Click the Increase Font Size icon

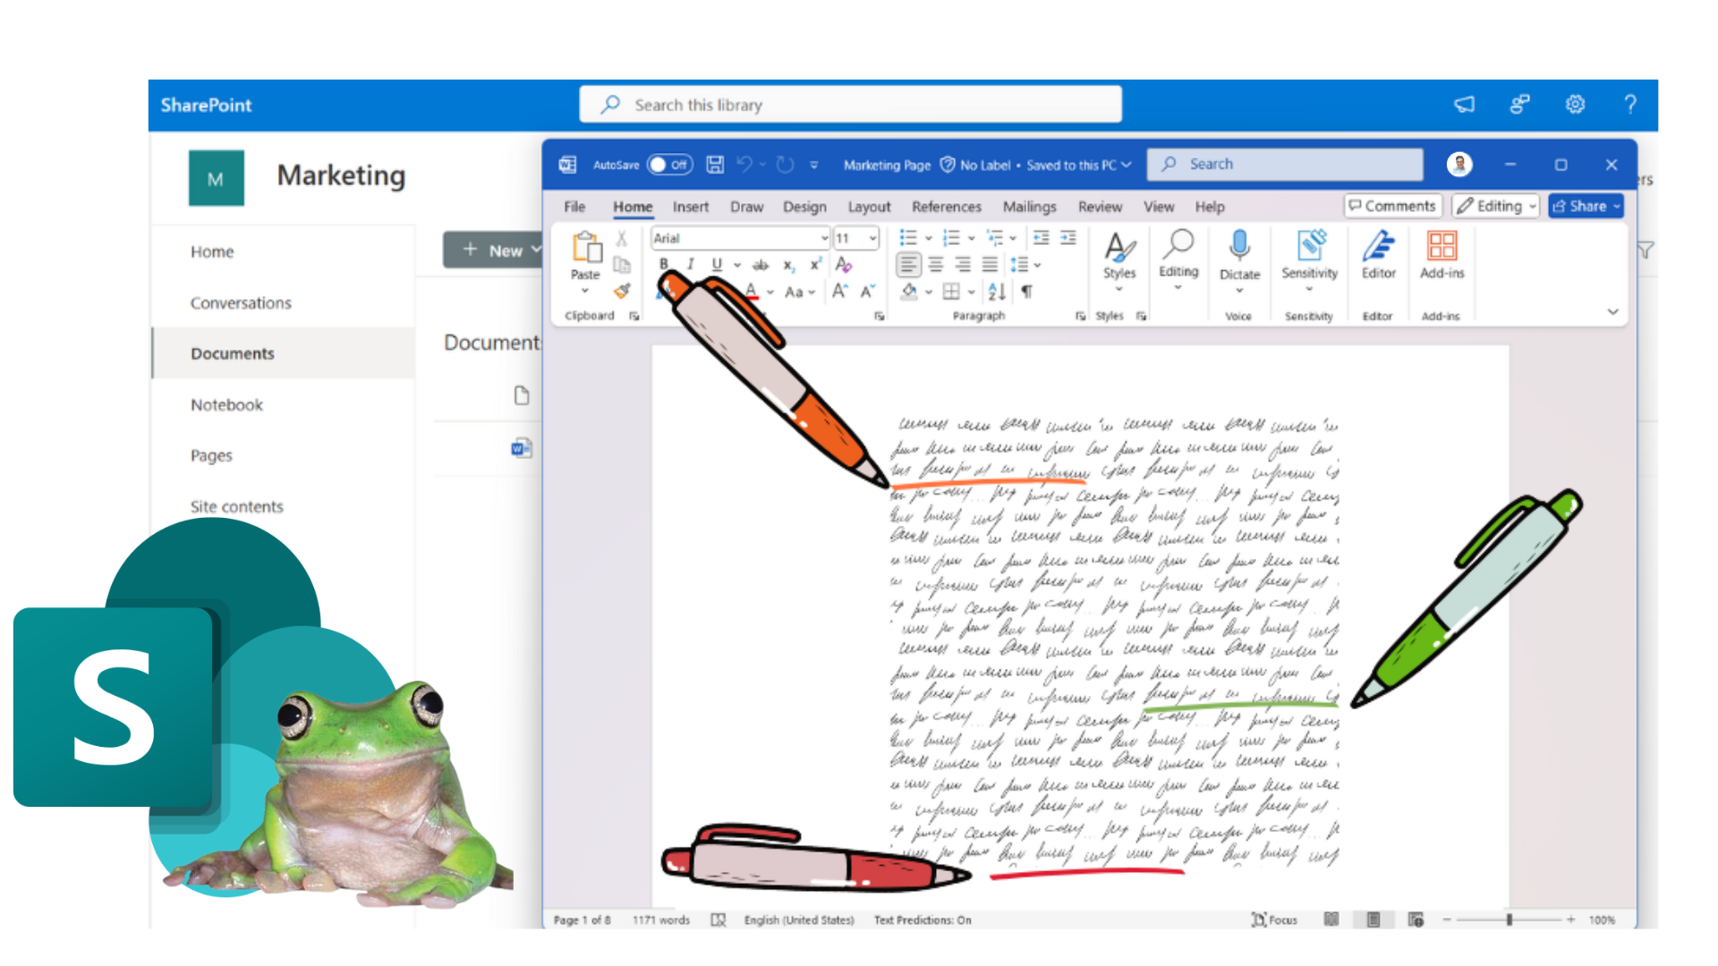tap(839, 292)
